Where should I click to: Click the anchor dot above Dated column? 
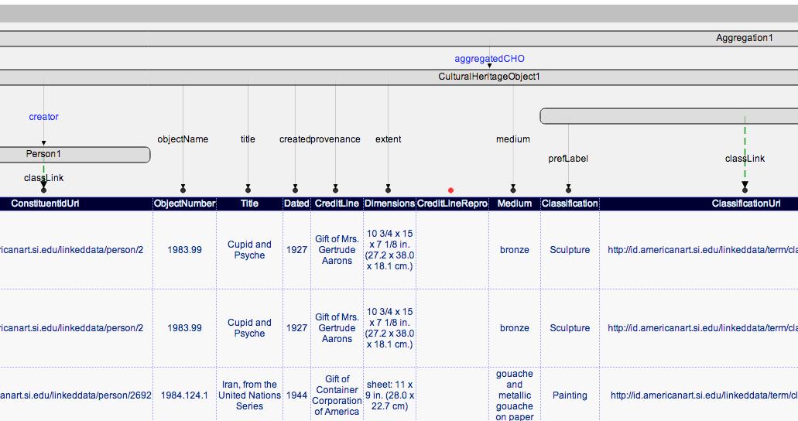[x=295, y=189]
